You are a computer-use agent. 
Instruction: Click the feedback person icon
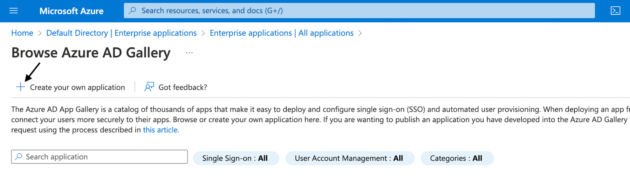click(149, 87)
